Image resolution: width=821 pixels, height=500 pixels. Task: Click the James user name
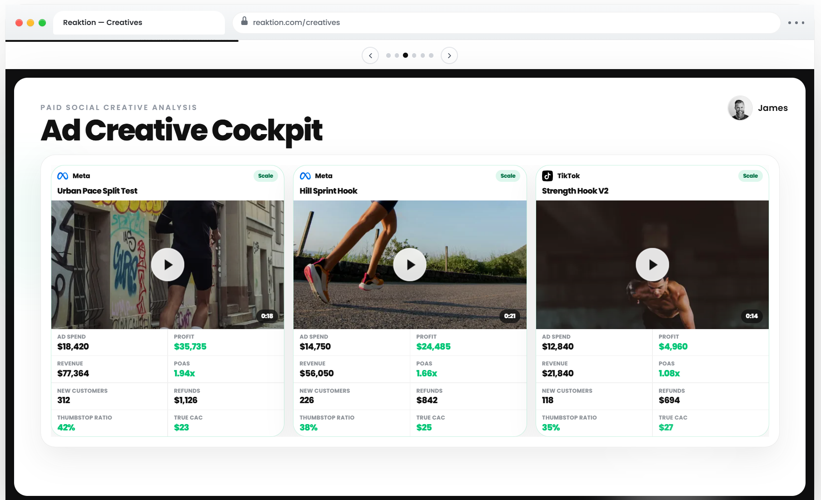pyautogui.click(x=773, y=108)
